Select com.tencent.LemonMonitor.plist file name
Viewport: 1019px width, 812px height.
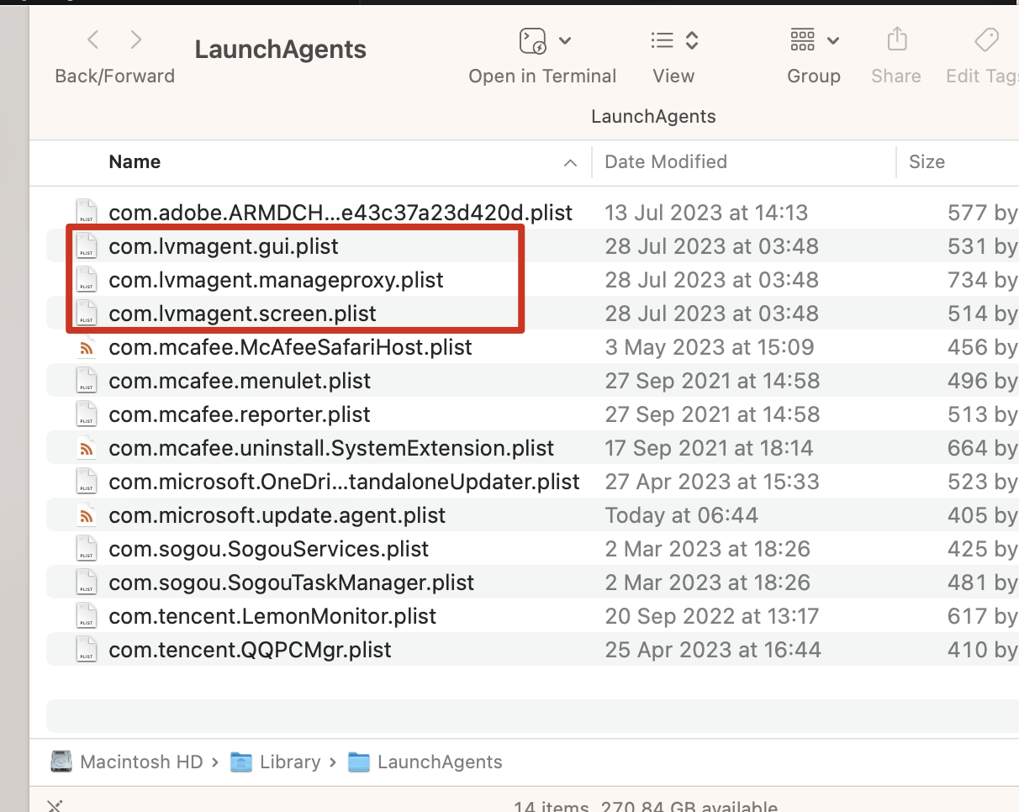point(272,616)
